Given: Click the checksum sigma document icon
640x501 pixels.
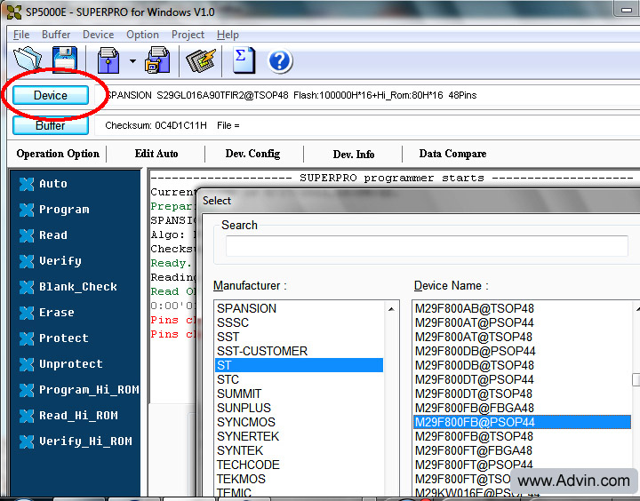Looking at the screenshot, I should pyautogui.click(x=244, y=60).
